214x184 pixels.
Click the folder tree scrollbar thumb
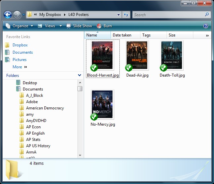pos(80,89)
